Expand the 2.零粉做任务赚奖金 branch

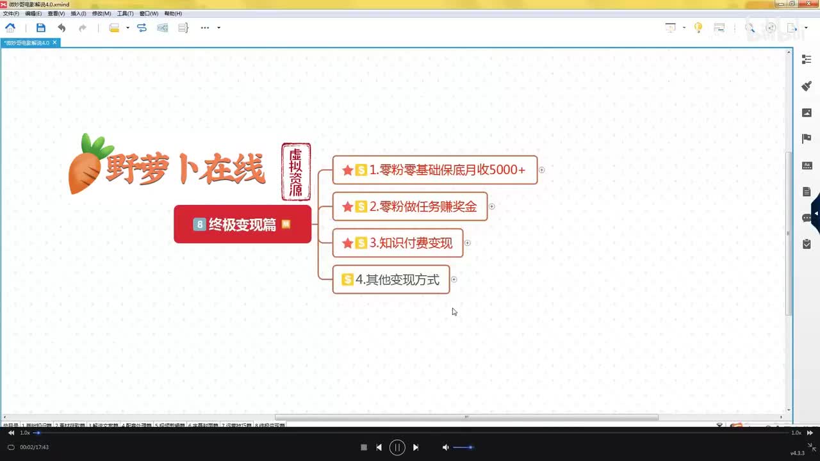(x=492, y=207)
